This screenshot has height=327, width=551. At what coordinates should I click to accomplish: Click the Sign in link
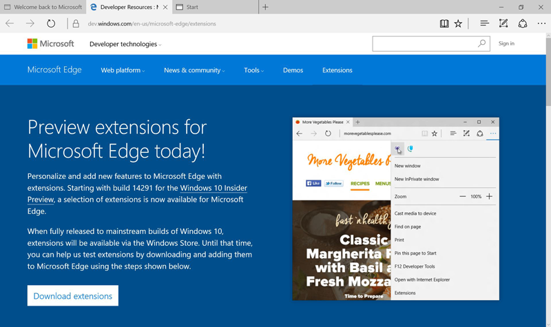click(506, 43)
